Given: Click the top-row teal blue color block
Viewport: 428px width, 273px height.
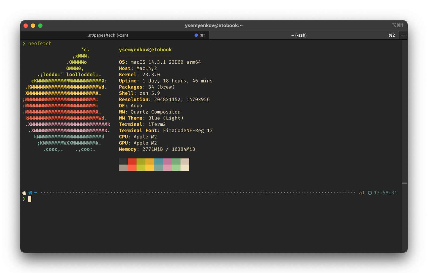Looking at the screenshot, I should [158, 161].
